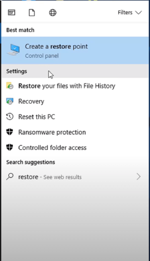Click the Filters chevron arrow

click(x=138, y=13)
